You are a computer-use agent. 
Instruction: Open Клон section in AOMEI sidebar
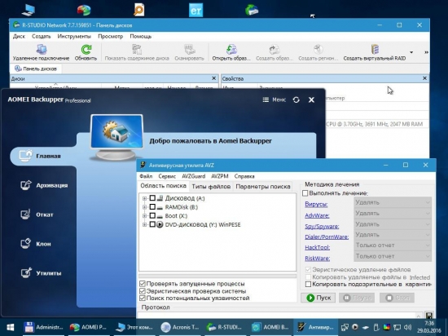point(35,244)
